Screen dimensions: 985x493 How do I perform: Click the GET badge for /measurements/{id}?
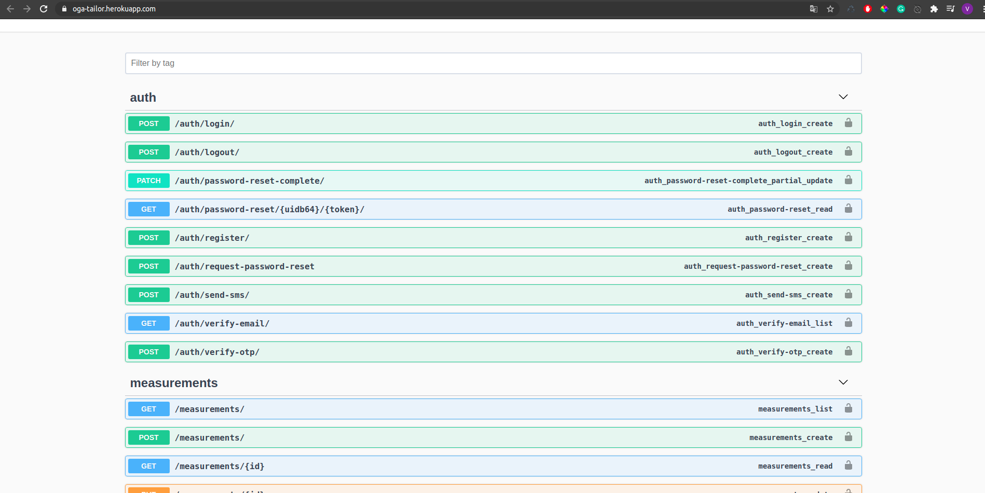149,466
